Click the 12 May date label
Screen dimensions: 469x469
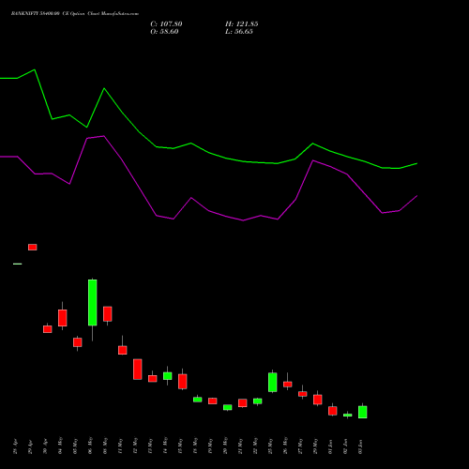click(135, 446)
